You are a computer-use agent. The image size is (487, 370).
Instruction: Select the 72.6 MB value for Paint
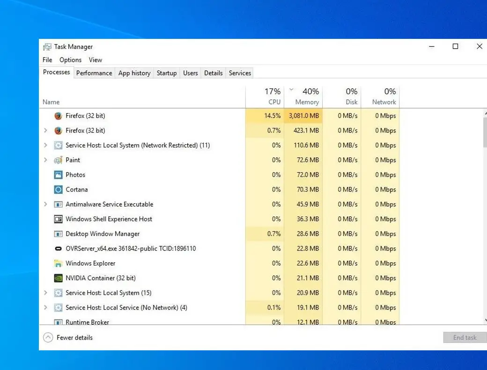coord(308,160)
